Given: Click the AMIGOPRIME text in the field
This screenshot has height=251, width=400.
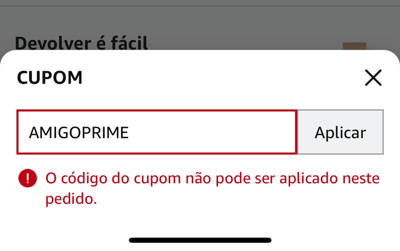Looking at the screenshot, I should pyautogui.click(x=79, y=133).
